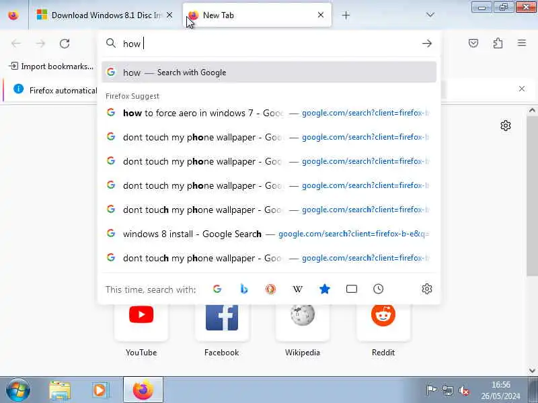Close the New Tab tab
The image size is (538, 403).
click(x=321, y=15)
